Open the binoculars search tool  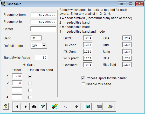[34, 106]
